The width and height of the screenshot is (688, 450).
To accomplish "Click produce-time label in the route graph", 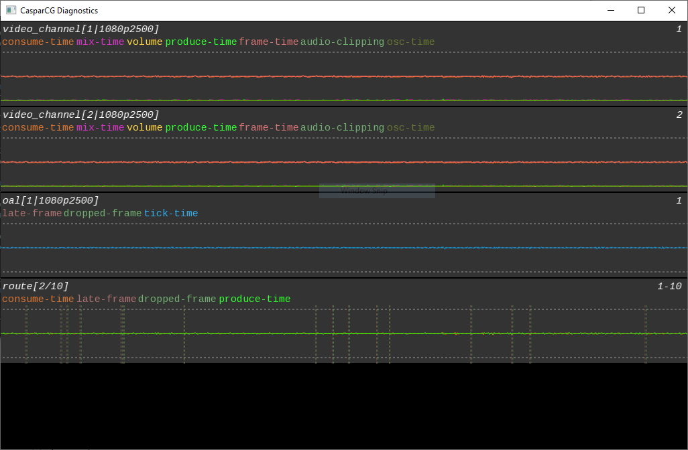I will pos(255,299).
